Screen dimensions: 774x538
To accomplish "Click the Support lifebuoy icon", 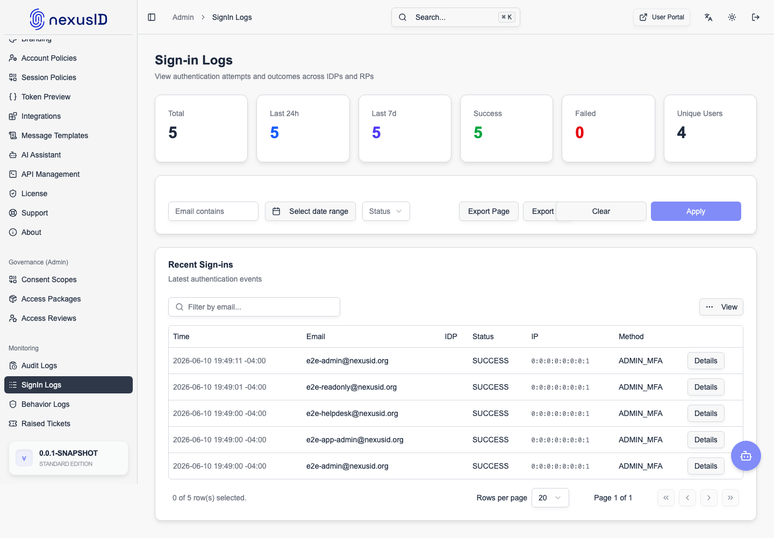I will 13,213.
